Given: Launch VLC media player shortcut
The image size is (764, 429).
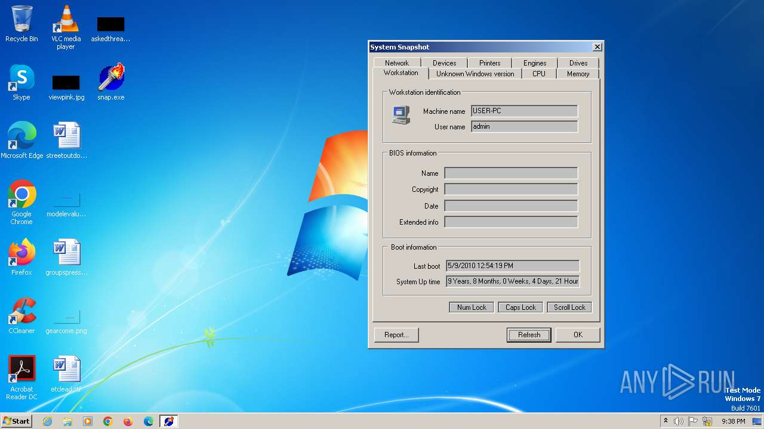Looking at the screenshot, I should [66, 27].
